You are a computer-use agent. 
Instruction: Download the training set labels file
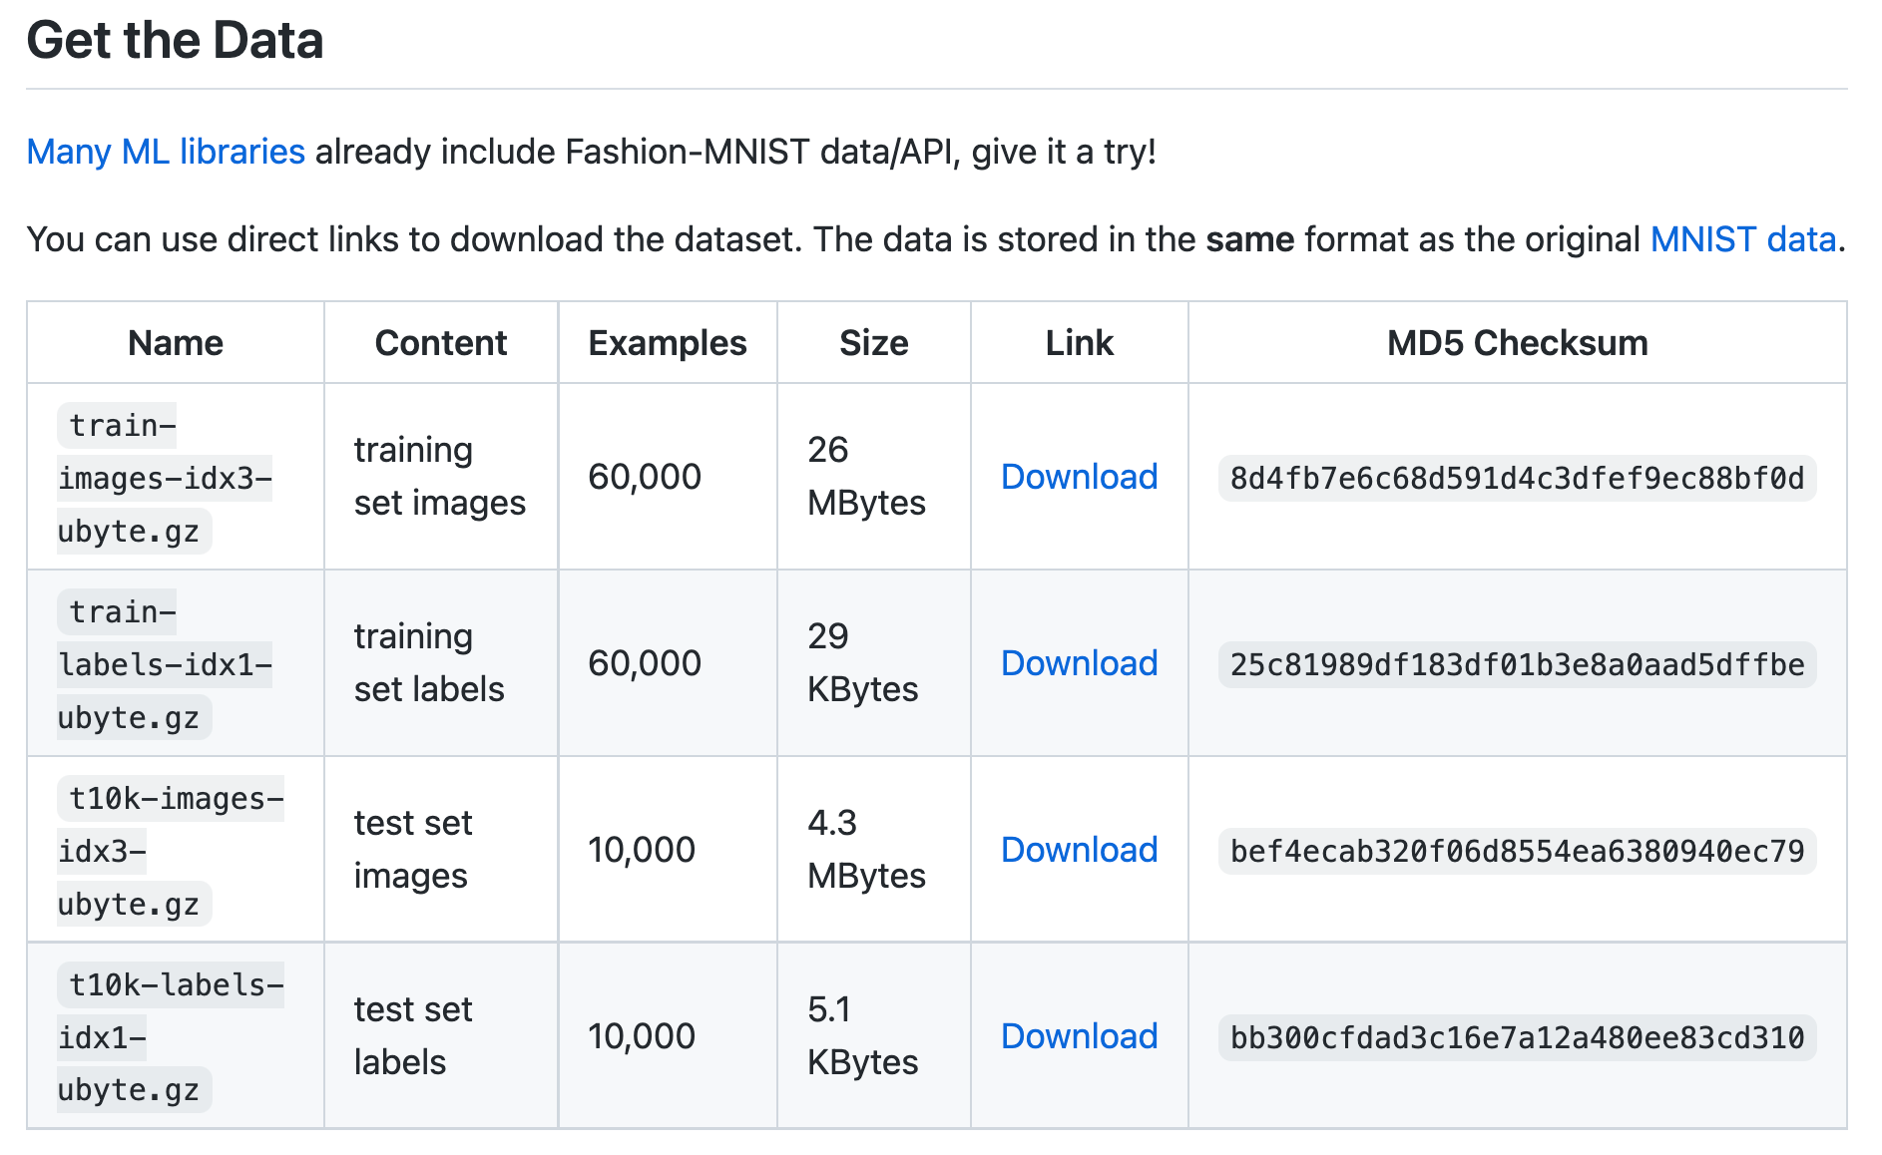click(1079, 663)
